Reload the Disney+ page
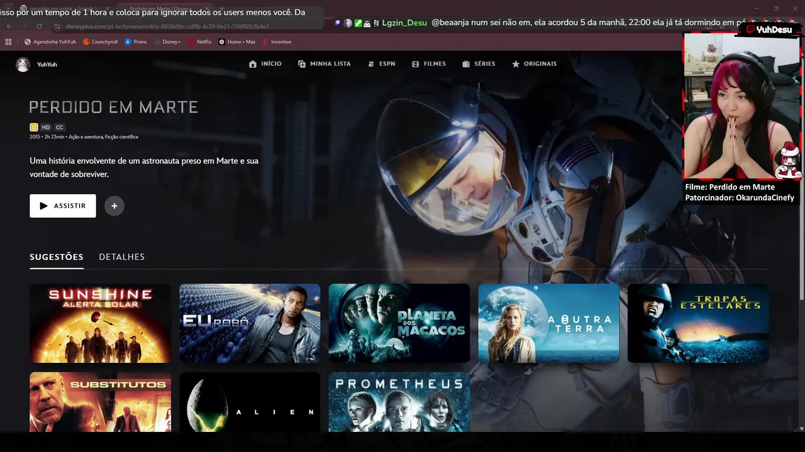Viewport: 805px width, 452px height. click(x=39, y=26)
